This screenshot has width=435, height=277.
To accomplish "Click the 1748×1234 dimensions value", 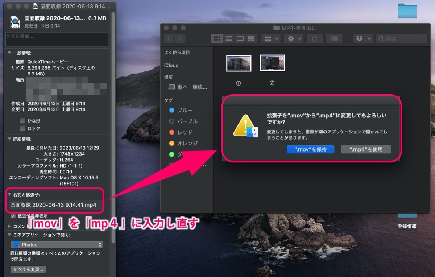I will click(72, 154).
